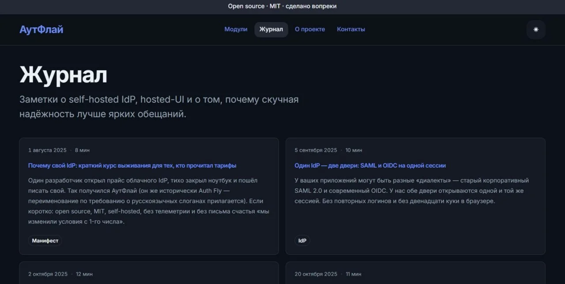Open article 'Почему свой IdP: краткий курс выживания'

[132, 165]
